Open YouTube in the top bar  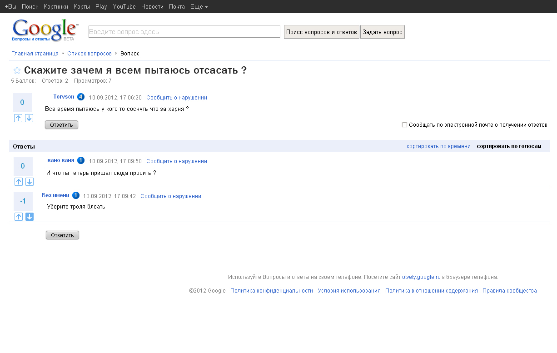click(x=124, y=7)
